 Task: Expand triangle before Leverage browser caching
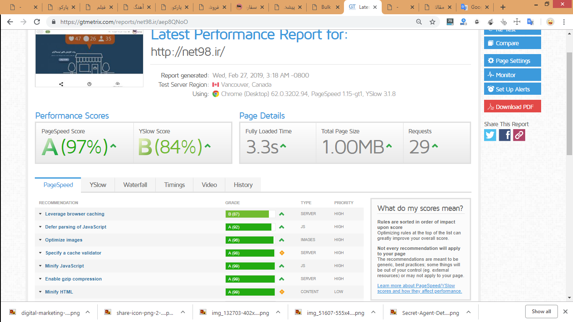click(40, 214)
